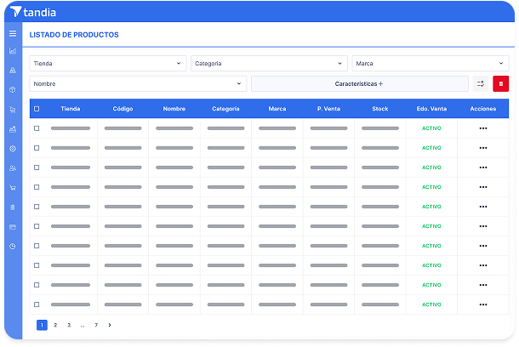Expand the Marca dropdown filter
The height and width of the screenshot is (347, 519).
pyautogui.click(x=430, y=64)
